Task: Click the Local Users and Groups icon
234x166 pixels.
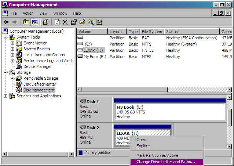Action: tap(19, 55)
